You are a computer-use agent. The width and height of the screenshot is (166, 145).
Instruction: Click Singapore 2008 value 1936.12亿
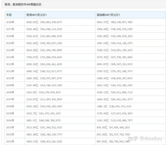[103, 92]
